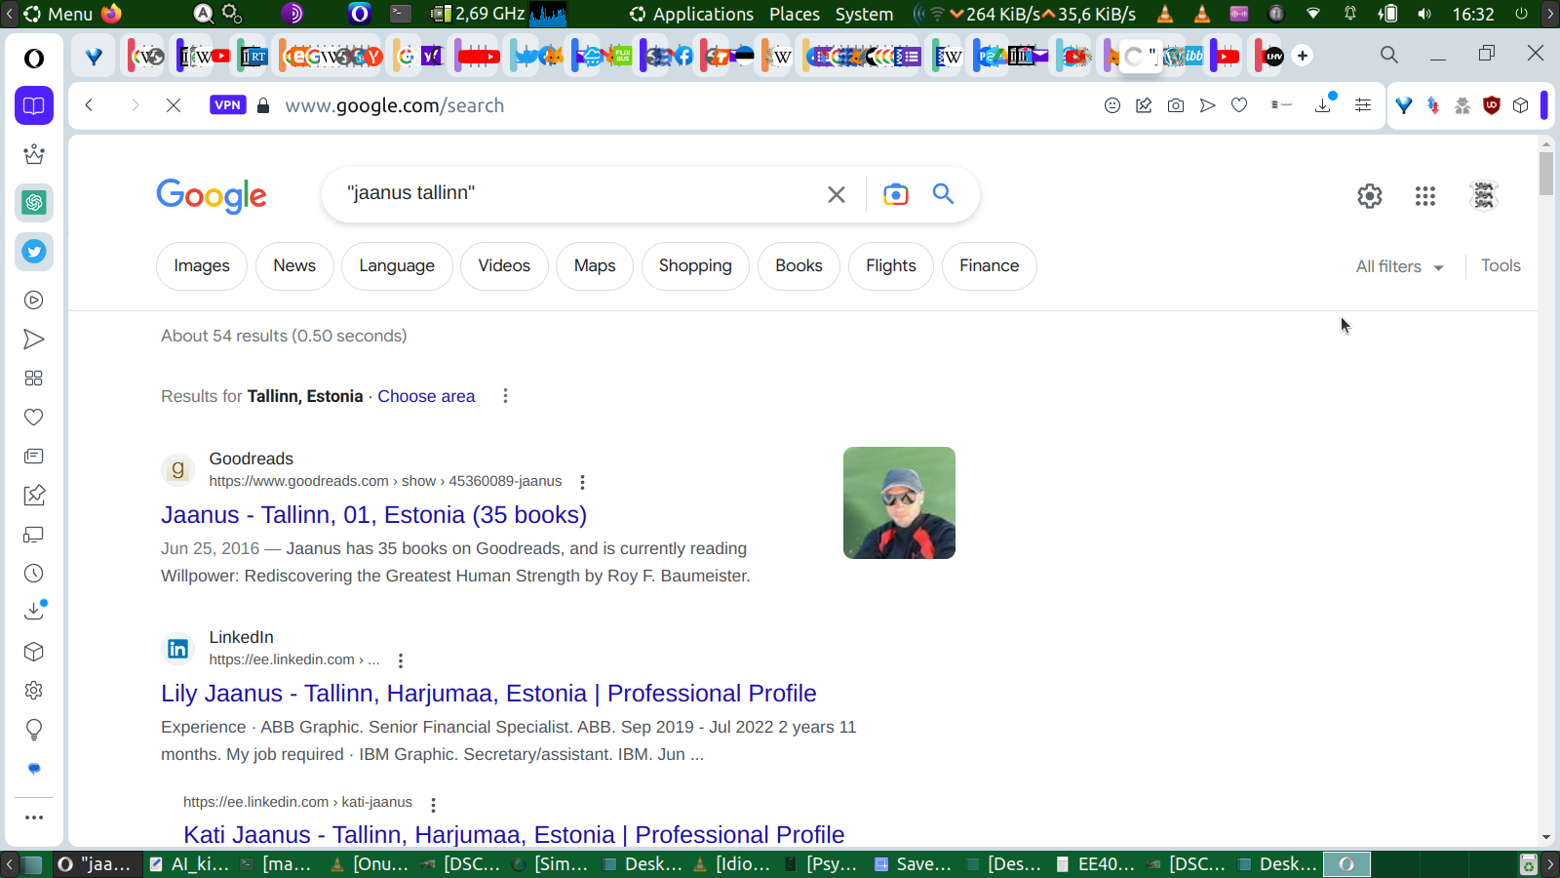
Task: Open the System menu
Action: coord(864,14)
